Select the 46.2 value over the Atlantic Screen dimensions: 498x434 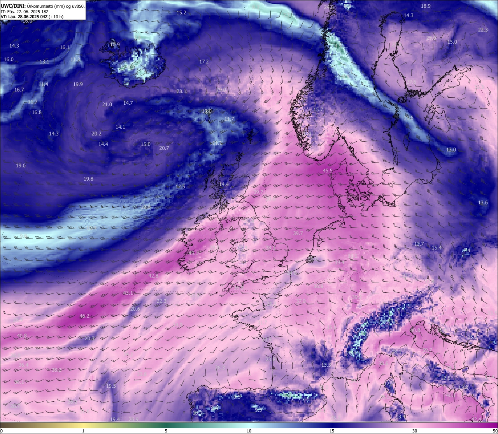84,316
